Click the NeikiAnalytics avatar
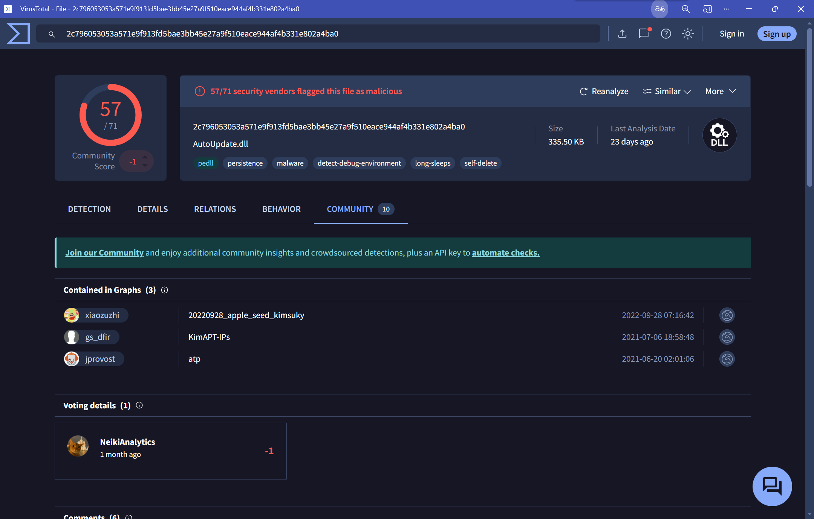 78,446
